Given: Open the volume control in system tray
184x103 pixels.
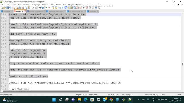Looking at the screenshot, I should [x=162, y=100].
